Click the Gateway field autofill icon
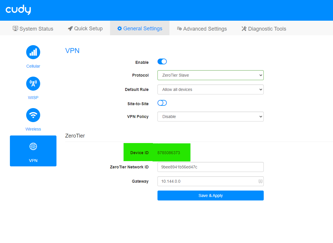The width and height of the screenshot is (333, 243). click(x=260, y=181)
